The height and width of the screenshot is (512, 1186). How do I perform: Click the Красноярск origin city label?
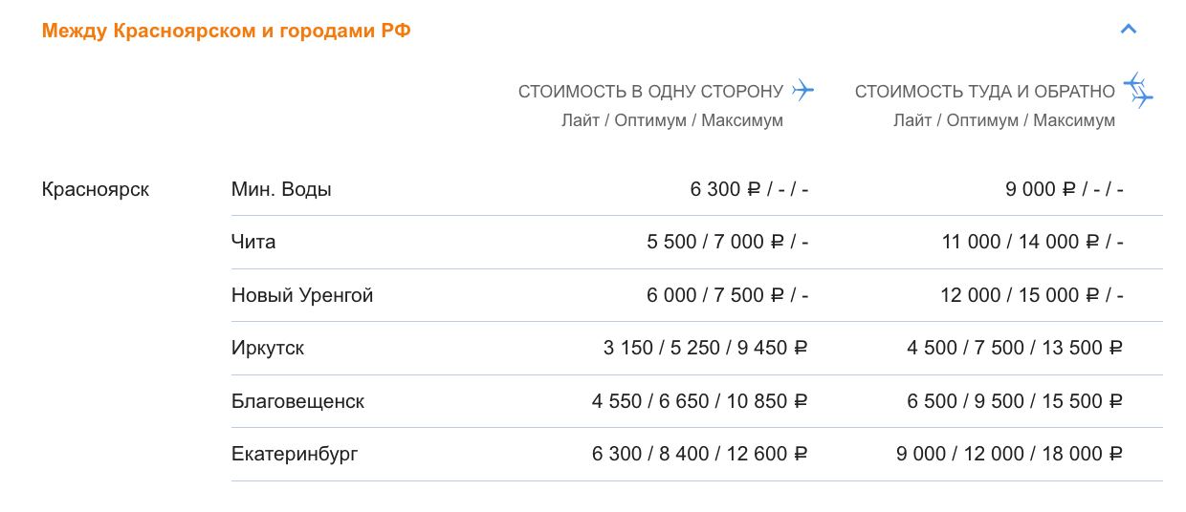[96, 189]
